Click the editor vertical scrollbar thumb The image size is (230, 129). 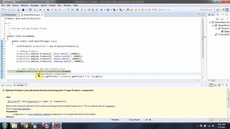(x=202, y=39)
